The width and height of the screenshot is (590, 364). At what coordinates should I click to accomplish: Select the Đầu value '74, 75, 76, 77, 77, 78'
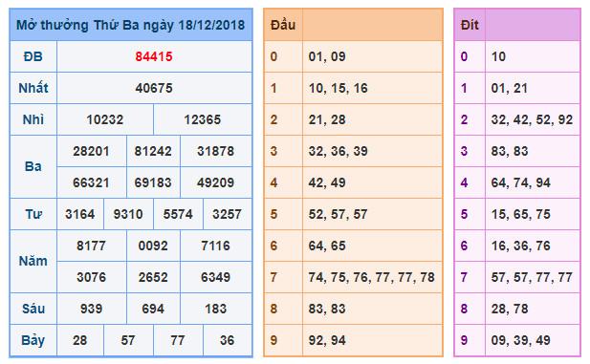(x=372, y=278)
